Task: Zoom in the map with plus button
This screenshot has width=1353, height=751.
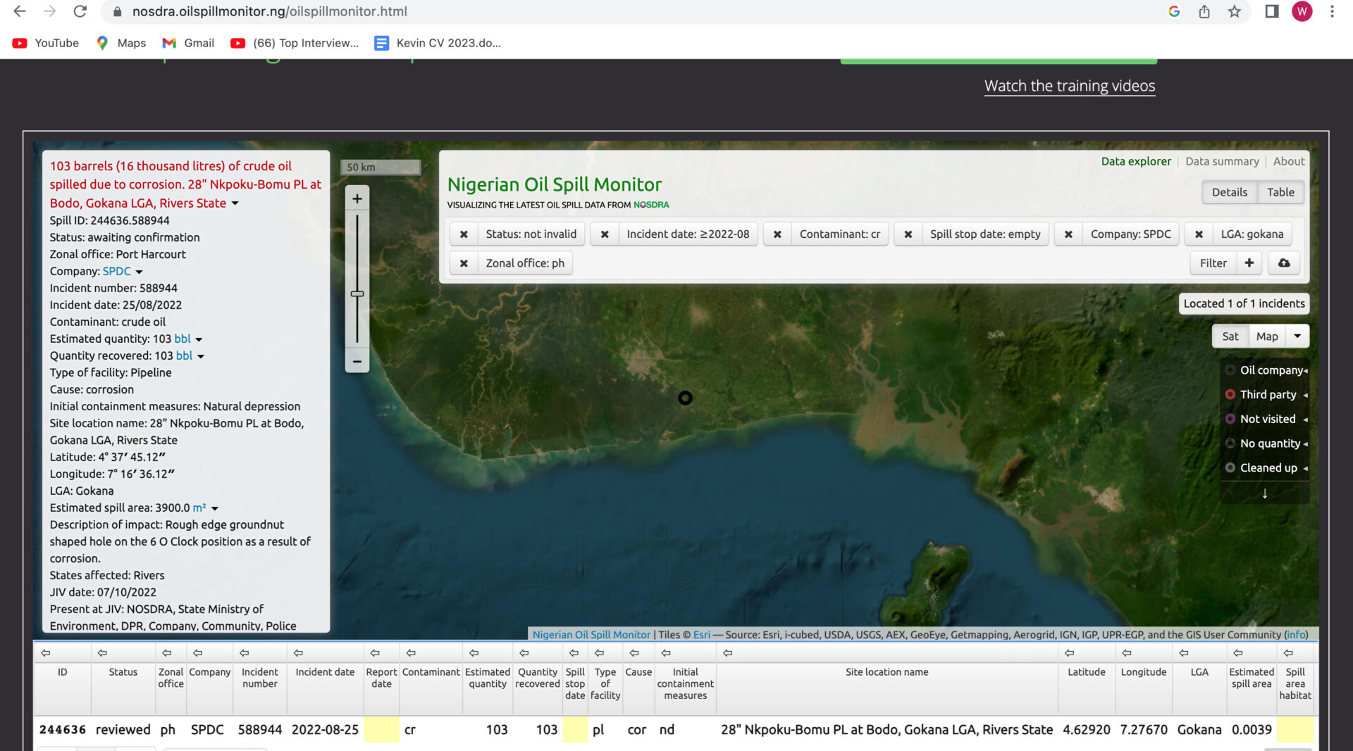Action: [x=357, y=199]
